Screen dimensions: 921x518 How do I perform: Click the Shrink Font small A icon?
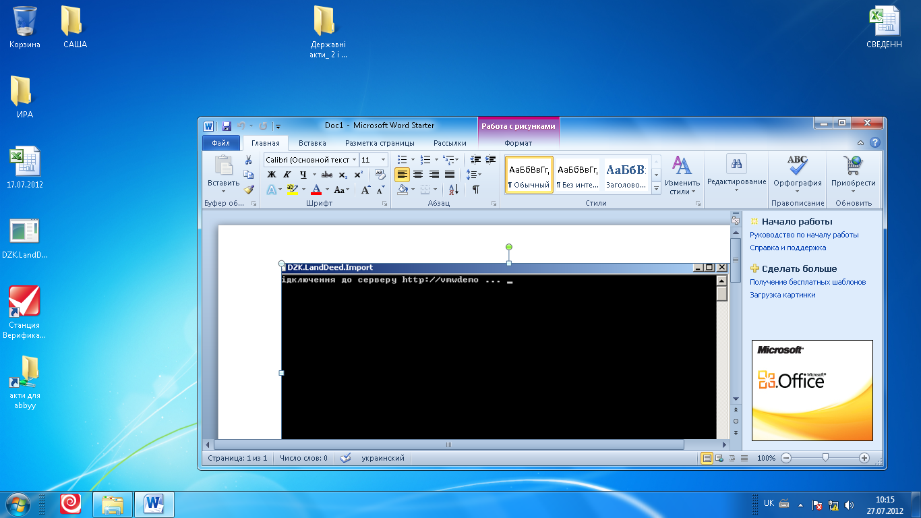coord(380,190)
